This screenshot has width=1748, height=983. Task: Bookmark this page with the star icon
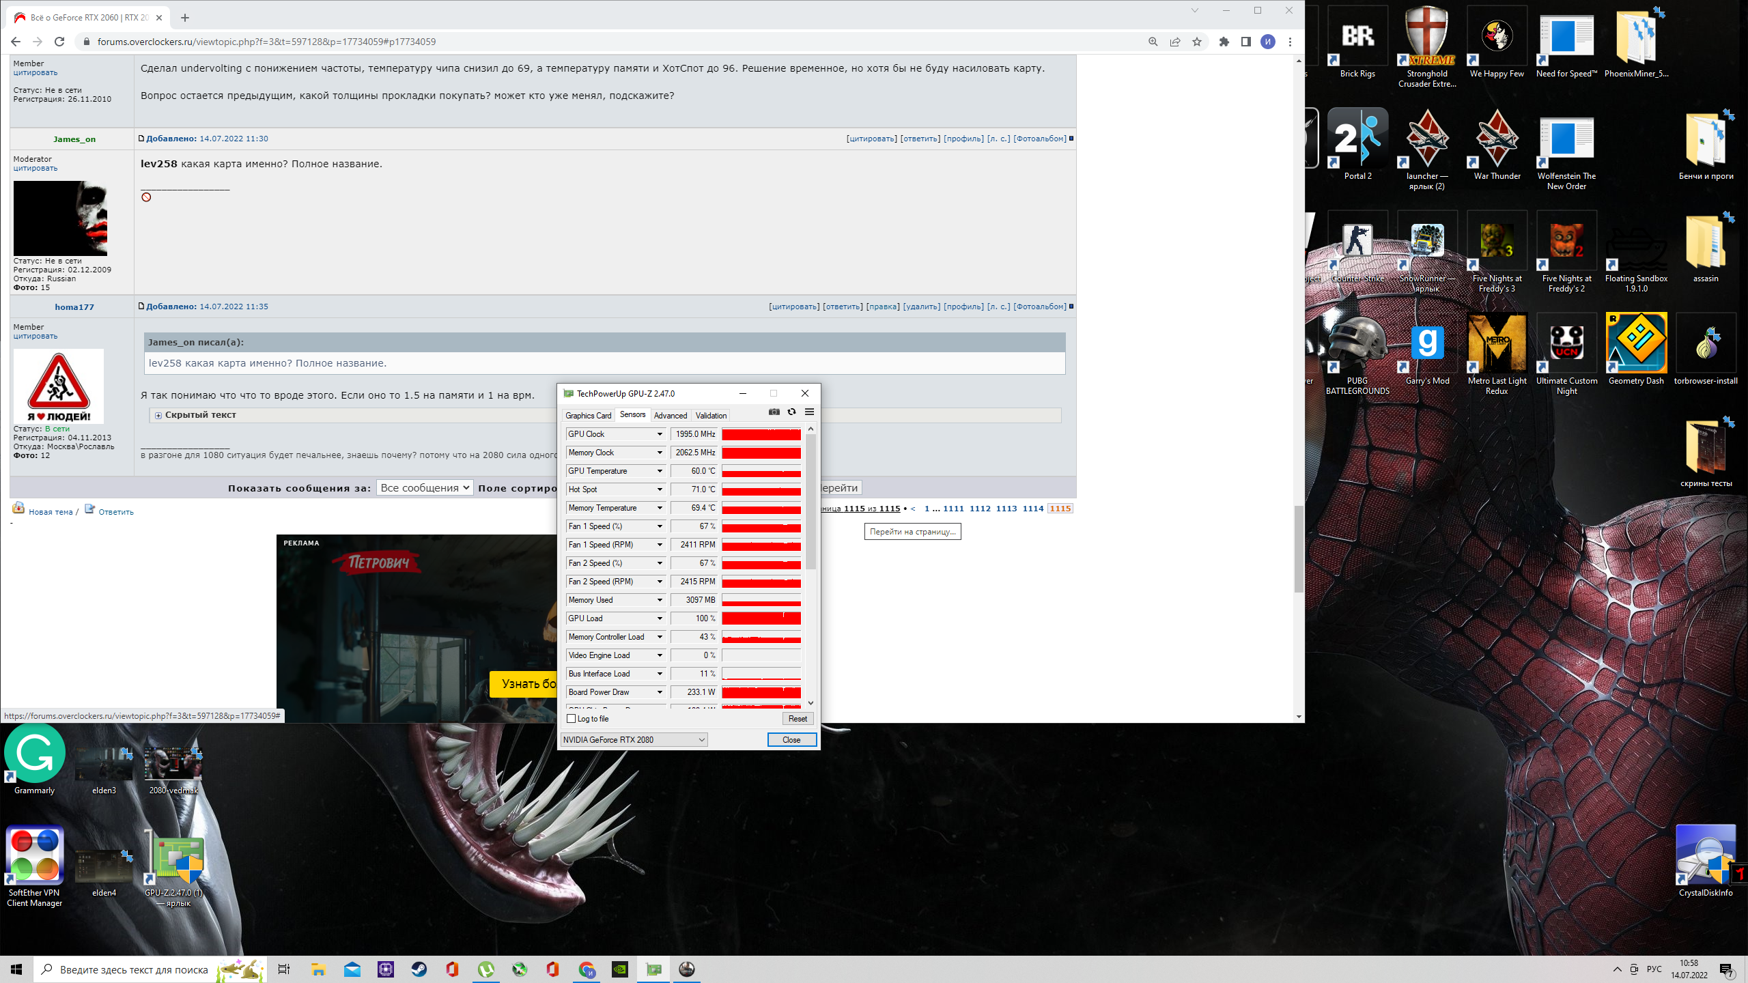(1197, 42)
